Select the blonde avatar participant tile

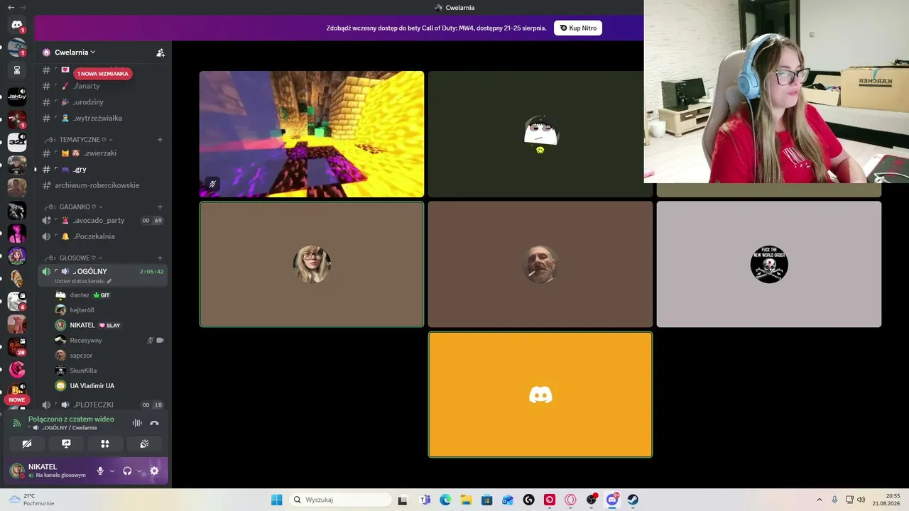312,264
